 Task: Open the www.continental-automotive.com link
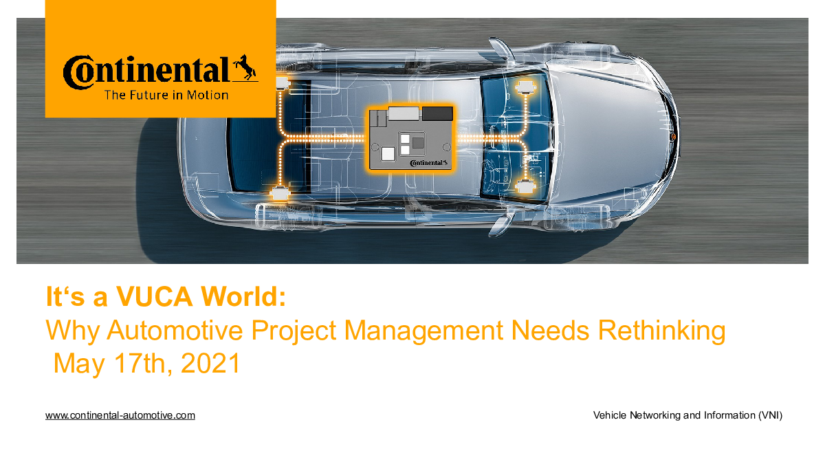(120, 415)
